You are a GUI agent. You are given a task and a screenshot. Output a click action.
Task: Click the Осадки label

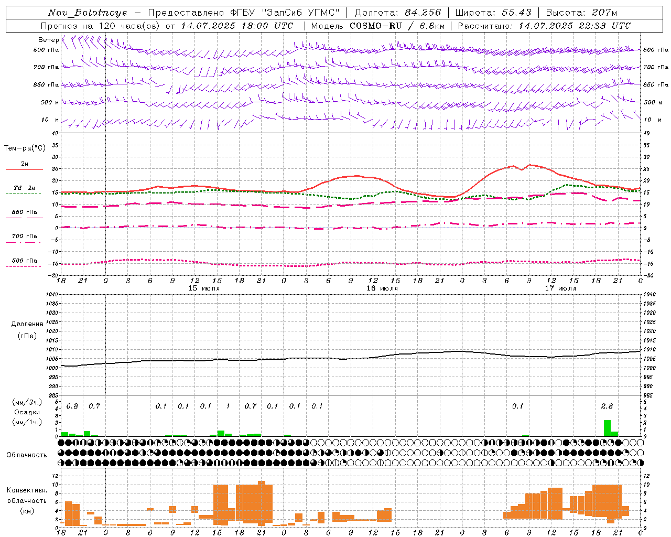27,412
